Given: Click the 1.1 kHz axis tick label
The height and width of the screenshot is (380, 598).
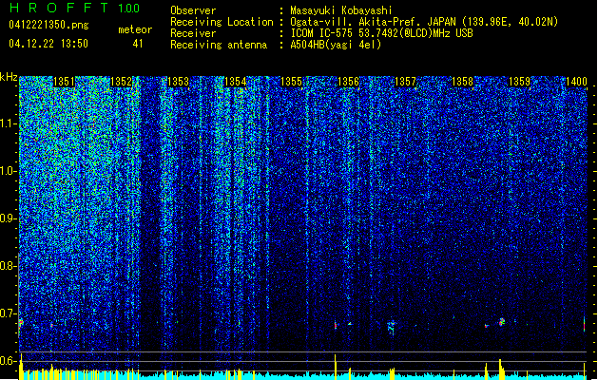Looking at the screenshot, I should click(9, 123).
